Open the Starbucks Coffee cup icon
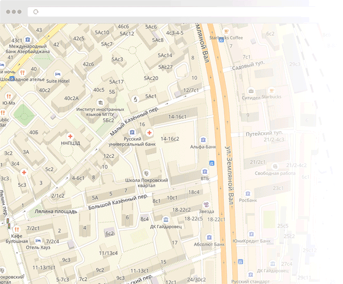The image size is (343, 284). pyautogui.click(x=226, y=31)
